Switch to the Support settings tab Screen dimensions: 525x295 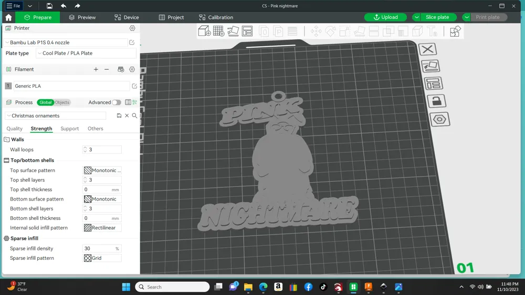[x=69, y=129]
